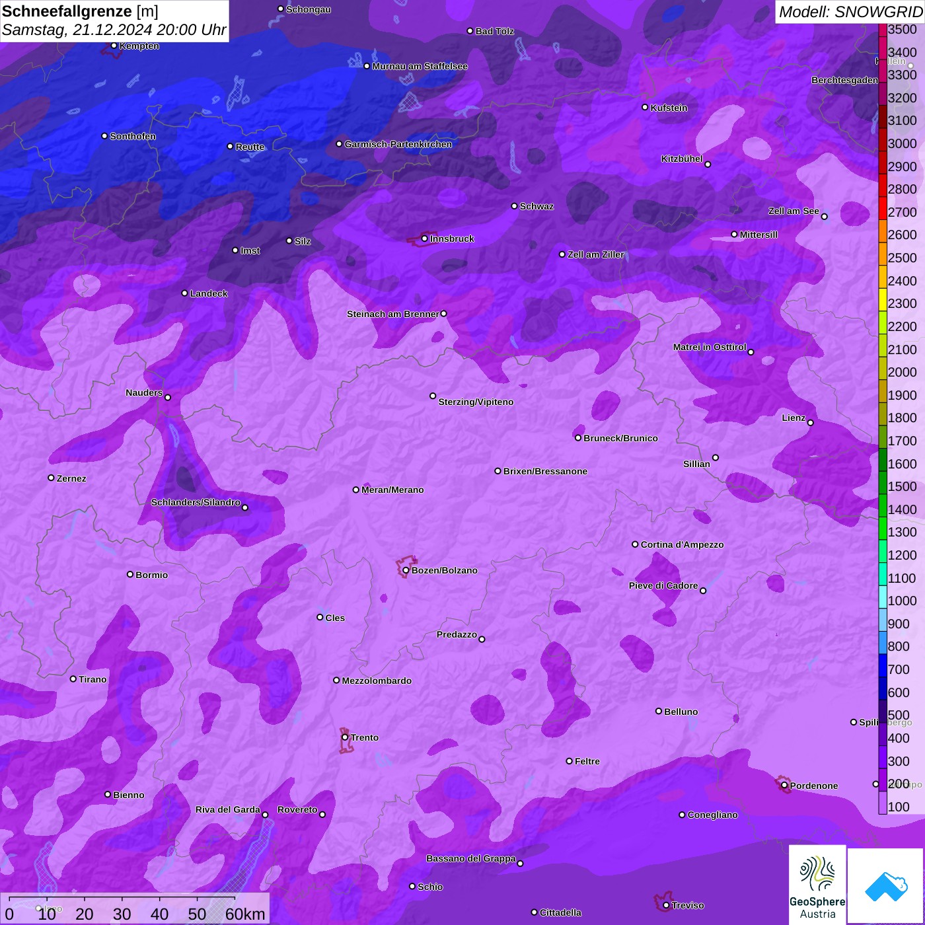Click the 'Berchtesgaden' label

[844, 80]
